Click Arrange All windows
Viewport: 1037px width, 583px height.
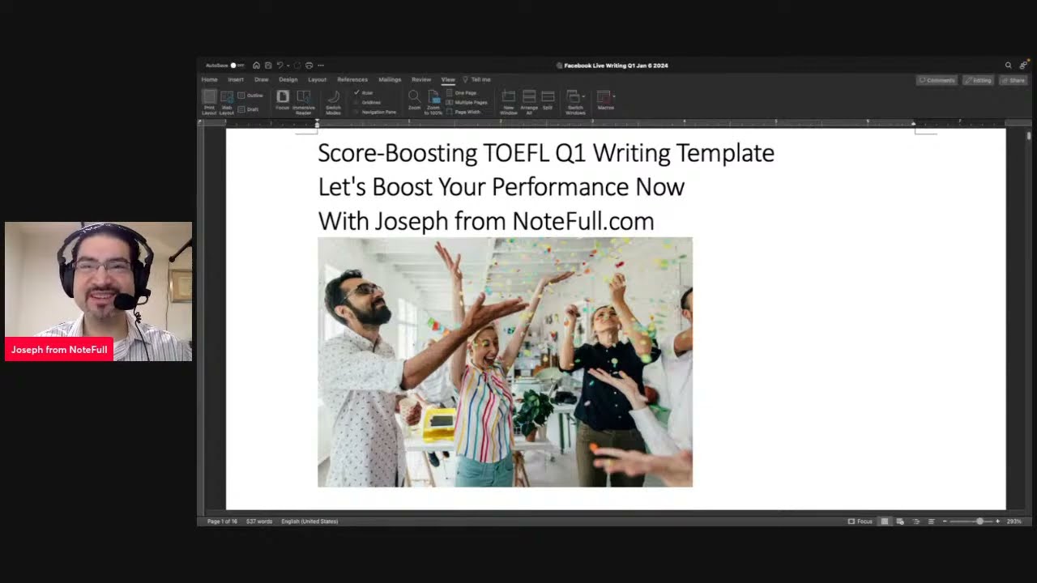pyautogui.click(x=529, y=102)
